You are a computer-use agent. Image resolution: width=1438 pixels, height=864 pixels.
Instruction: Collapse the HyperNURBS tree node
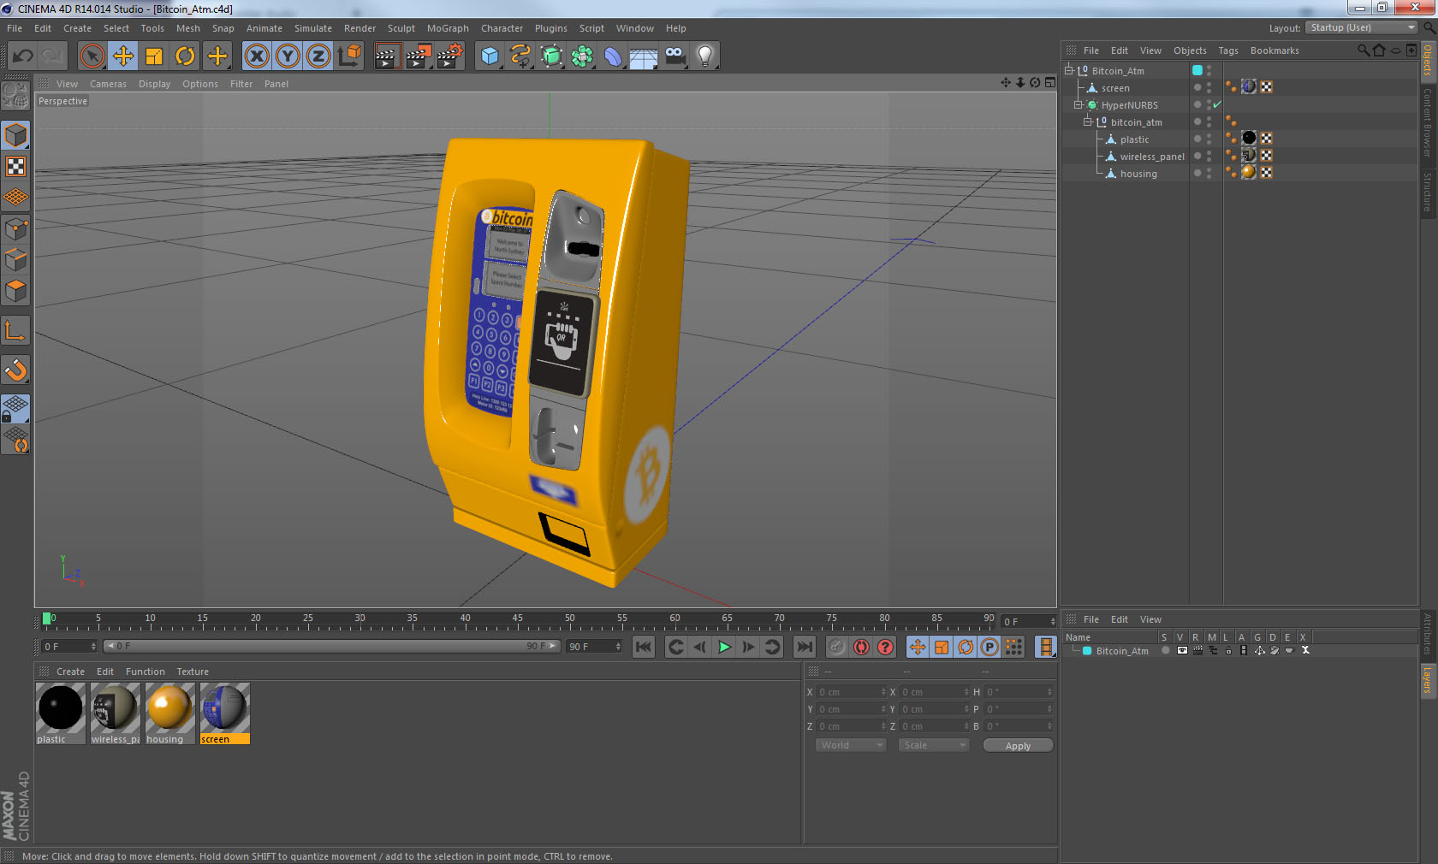tap(1078, 104)
